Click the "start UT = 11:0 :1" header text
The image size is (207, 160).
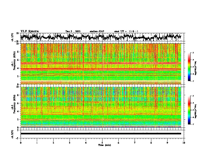tap(126, 31)
